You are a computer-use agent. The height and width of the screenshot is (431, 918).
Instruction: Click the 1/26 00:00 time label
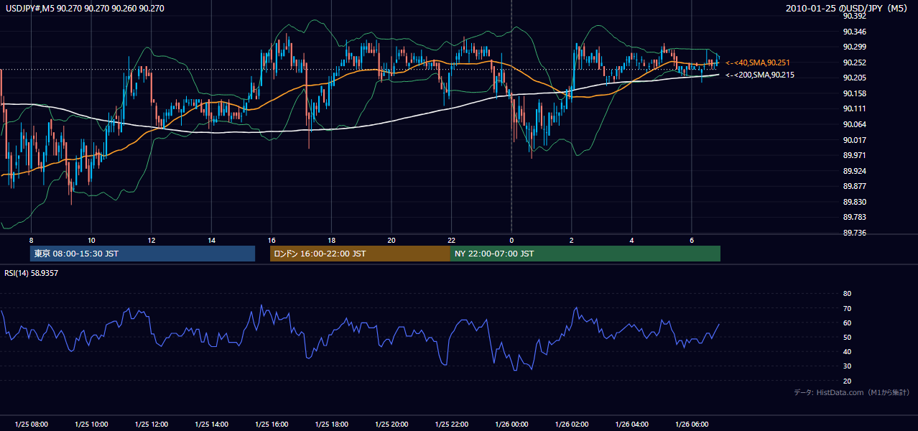tap(511, 424)
